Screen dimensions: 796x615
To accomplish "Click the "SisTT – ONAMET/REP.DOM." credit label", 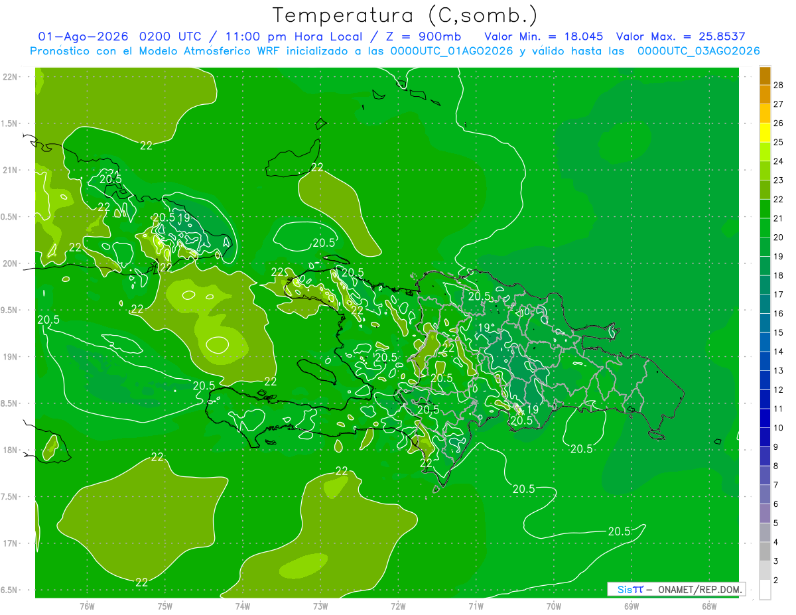I will pyautogui.click(x=677, y=588).
